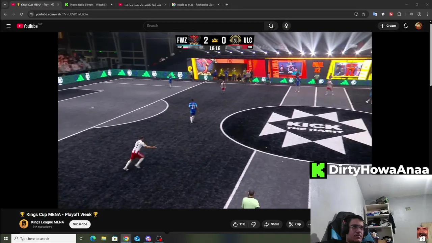Viewport: 432px width, 243px height.
Task: Open the Google Translate extension
Action: tap(375, 14)
